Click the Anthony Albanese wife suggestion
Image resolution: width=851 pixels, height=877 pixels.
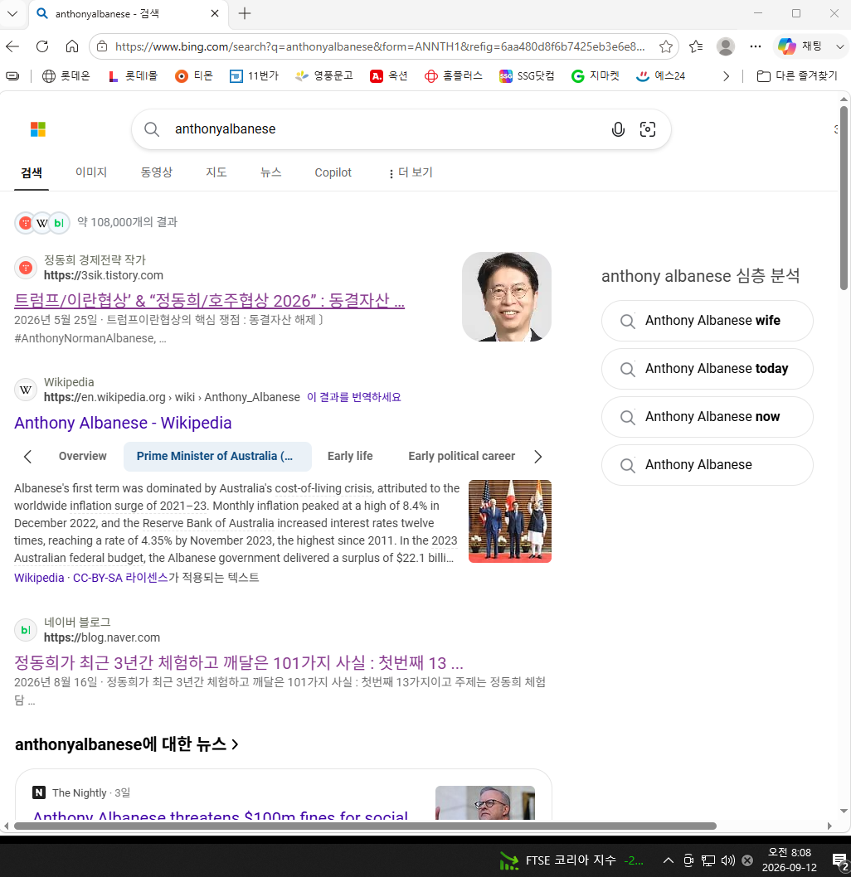click(708, 321)
